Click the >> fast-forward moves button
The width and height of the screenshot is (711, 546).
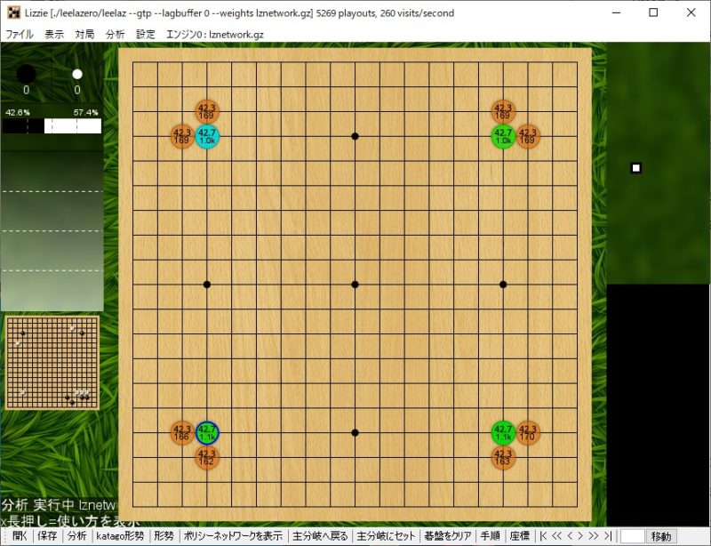click(x=593, y=536)
